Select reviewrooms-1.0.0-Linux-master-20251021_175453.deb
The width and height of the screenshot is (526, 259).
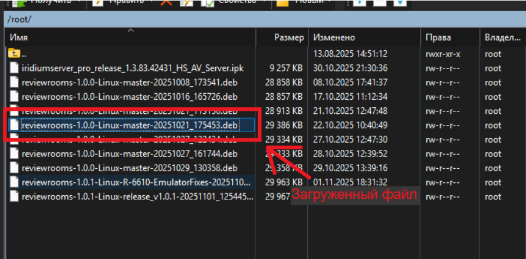coord(130,126)
